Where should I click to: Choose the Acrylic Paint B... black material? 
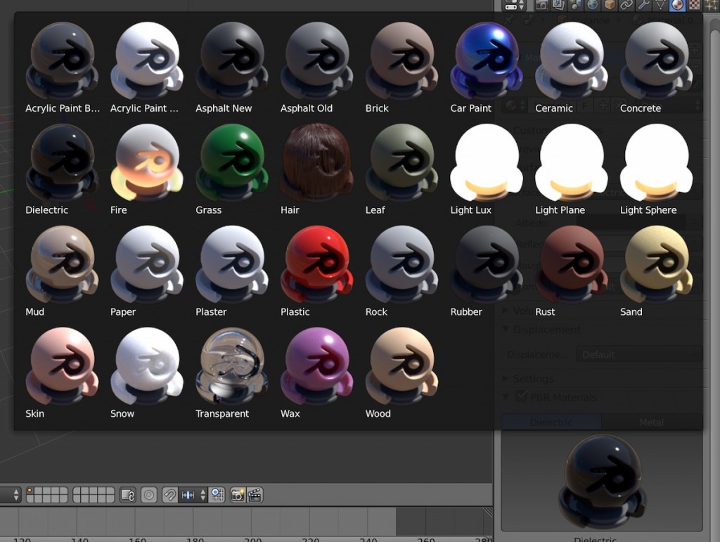pyautogui.click(x=63, y=68)
